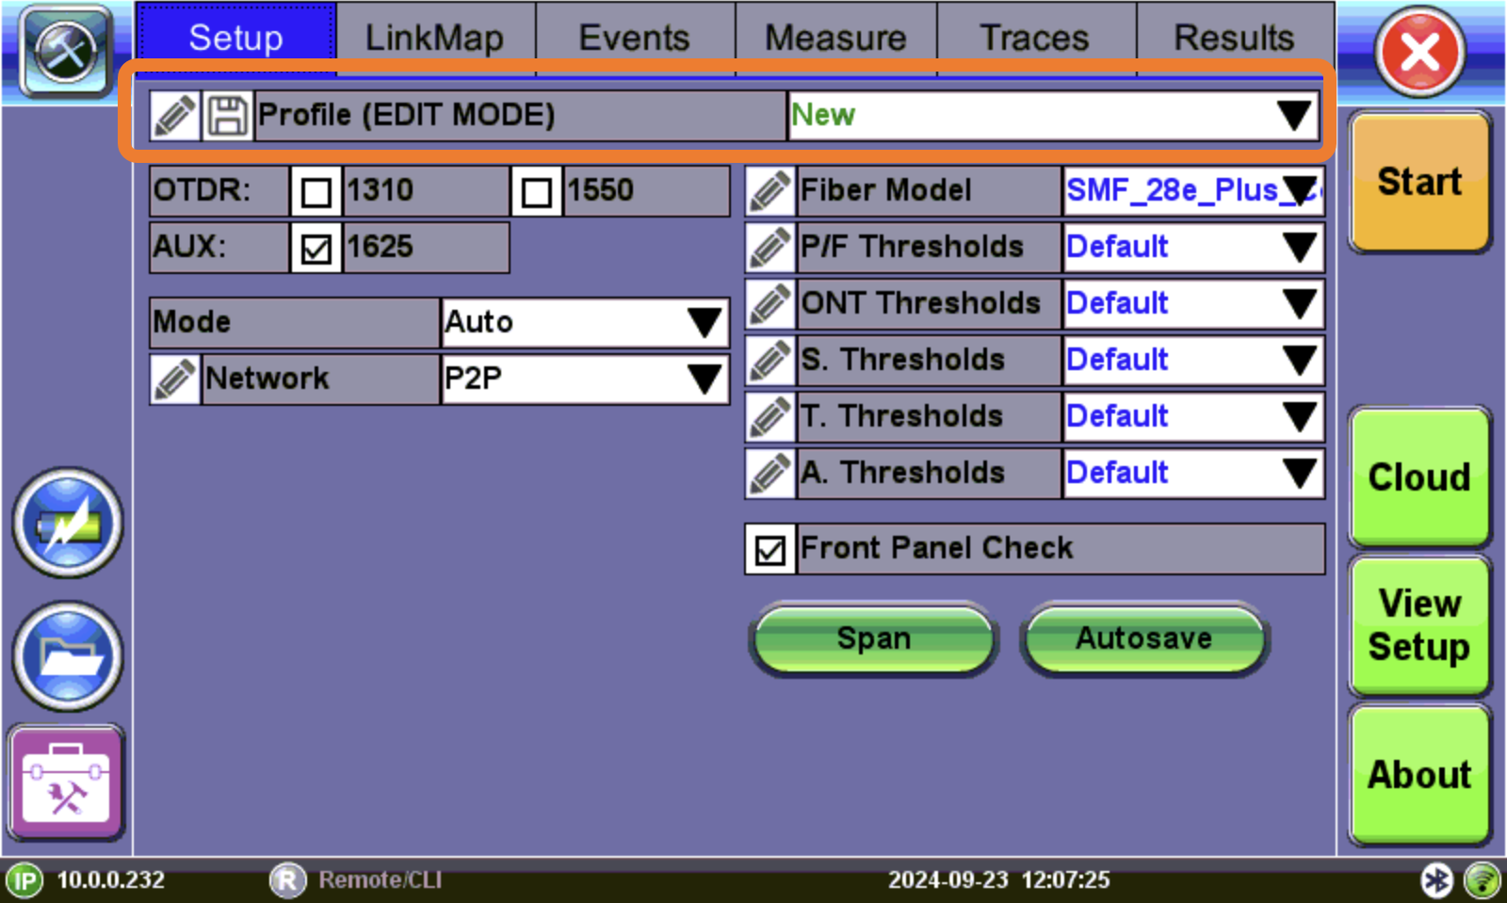This screenshot has width=1507, height=903.
Task: Open the Profile dropdown showing New
Action: [1053, 116]
